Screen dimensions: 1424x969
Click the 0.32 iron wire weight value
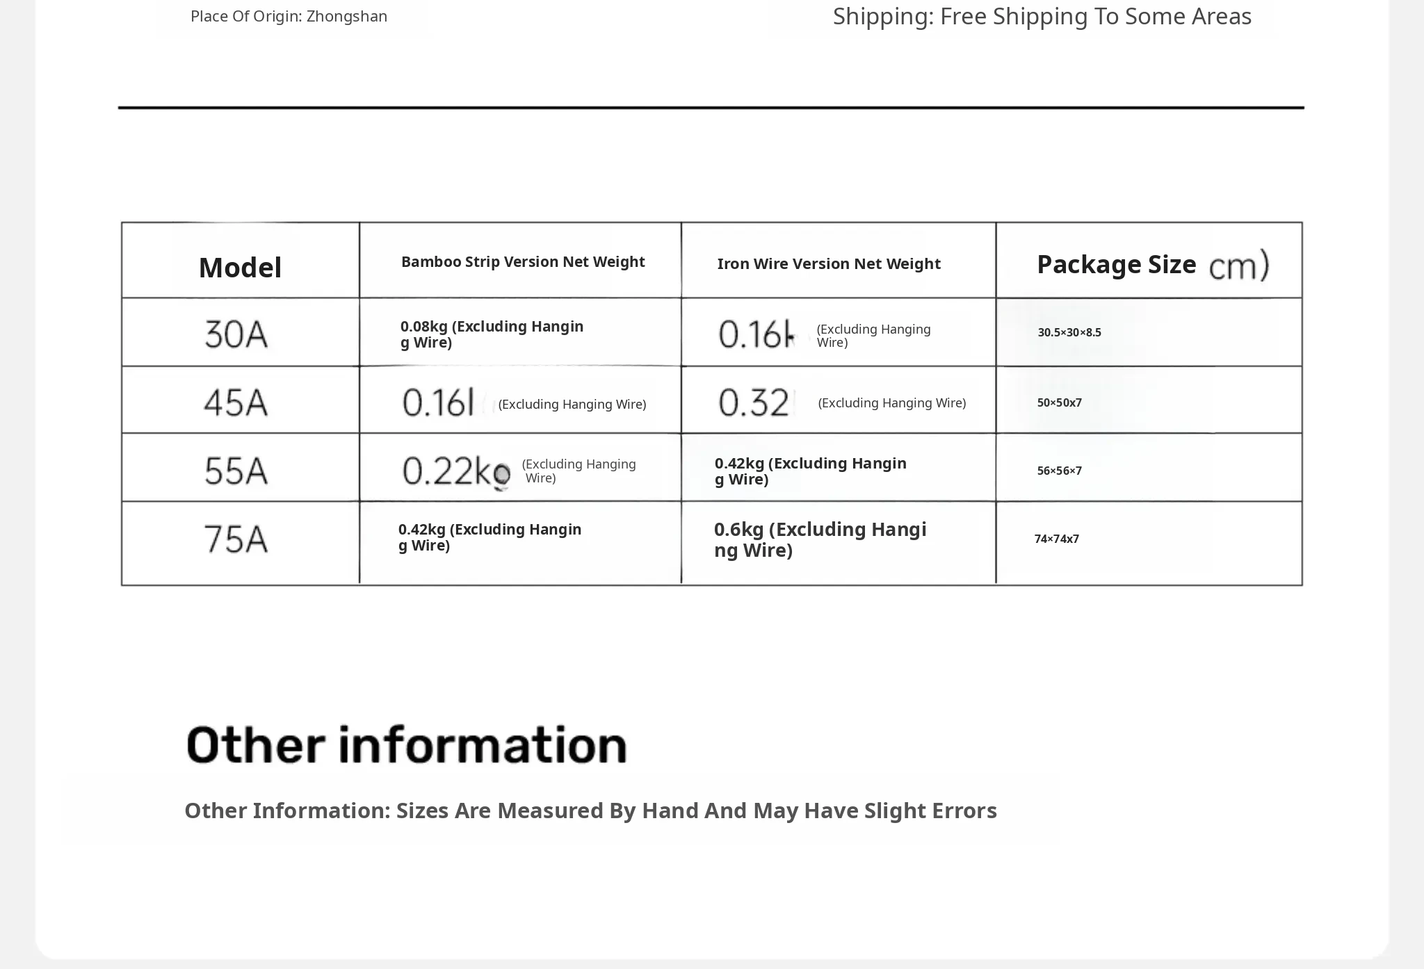tap(754, 403)
